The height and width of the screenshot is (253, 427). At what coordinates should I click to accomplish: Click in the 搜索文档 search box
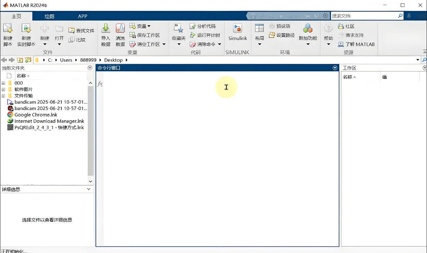pyautogui.click(x=364, y=16)
